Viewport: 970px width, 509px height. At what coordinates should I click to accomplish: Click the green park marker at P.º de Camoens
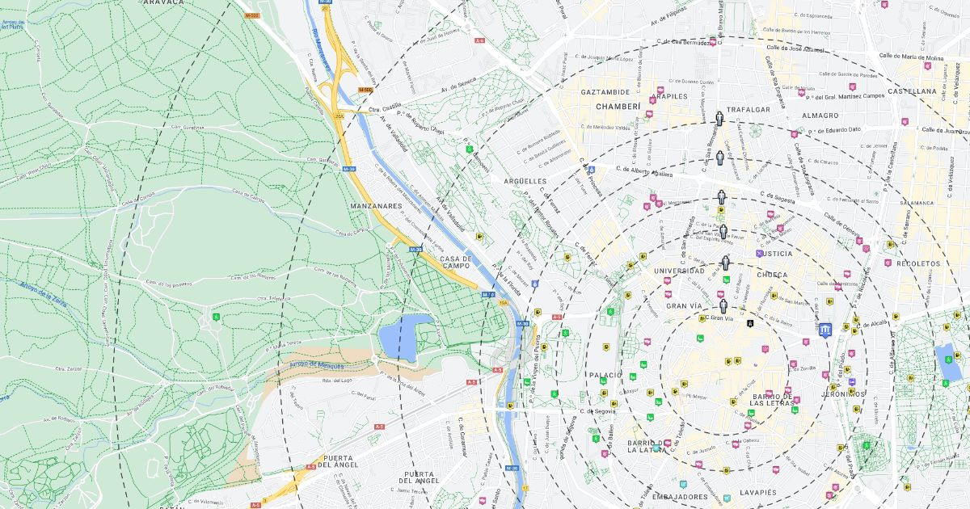pos(469,149)
